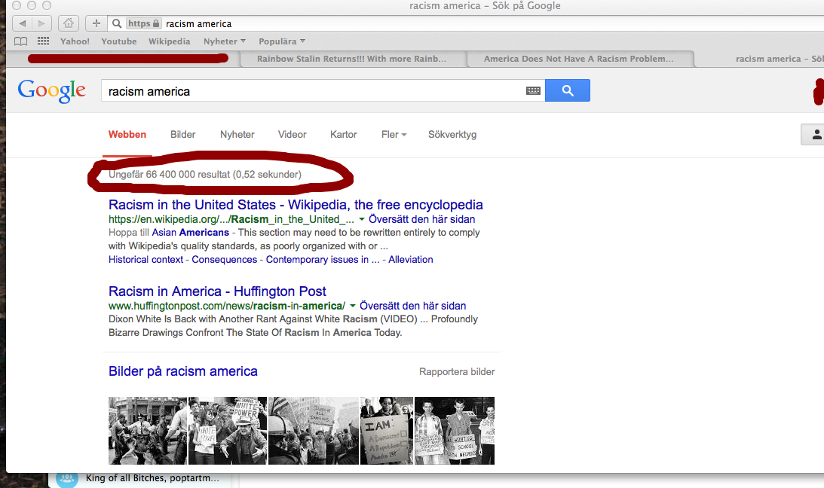Click the plus add-bookmark button
The image size is (824, 488).
[x=96, y=23]
